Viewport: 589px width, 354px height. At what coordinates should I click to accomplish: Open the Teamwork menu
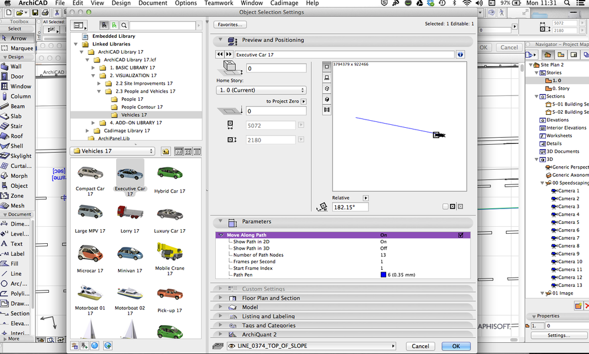[219, 4]
